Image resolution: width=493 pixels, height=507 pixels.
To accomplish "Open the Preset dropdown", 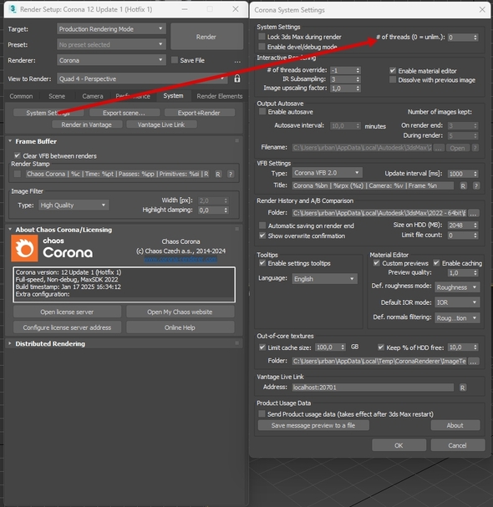I will 111,44.
